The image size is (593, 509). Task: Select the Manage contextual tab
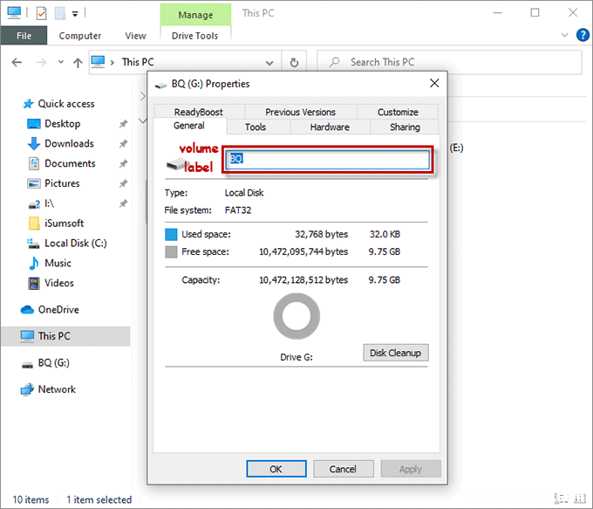tap(195, 15)
